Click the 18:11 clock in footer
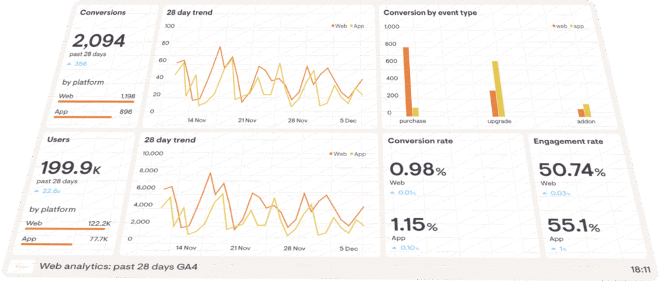 tap(640, 269)
